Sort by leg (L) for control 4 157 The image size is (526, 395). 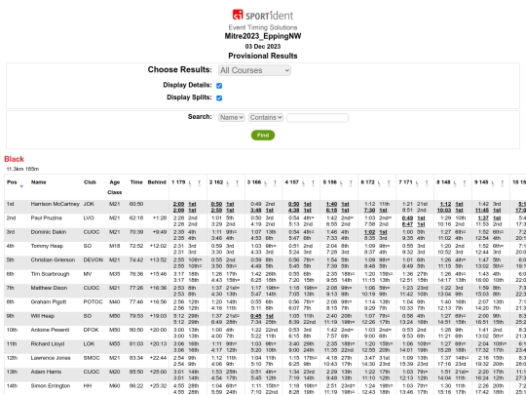click(304, 182)
